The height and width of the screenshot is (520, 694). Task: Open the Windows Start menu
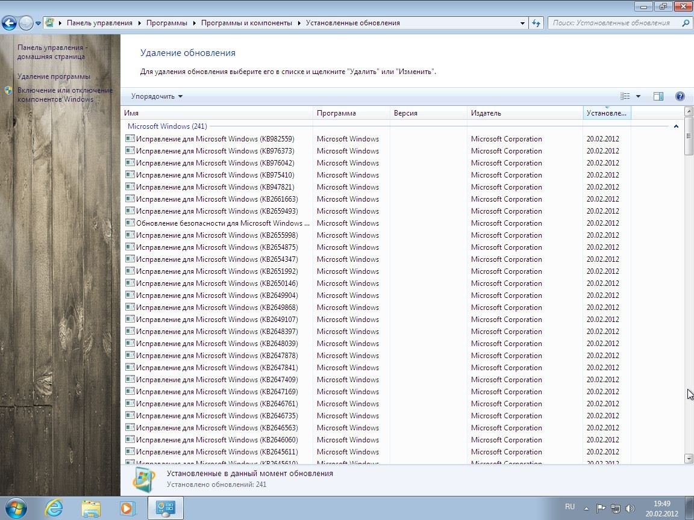tap(16, 508)
